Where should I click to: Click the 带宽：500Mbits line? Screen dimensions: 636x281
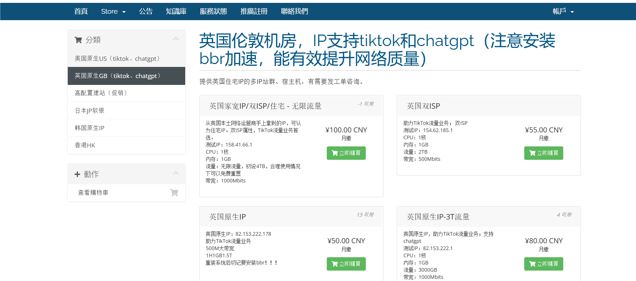point(422,159)
